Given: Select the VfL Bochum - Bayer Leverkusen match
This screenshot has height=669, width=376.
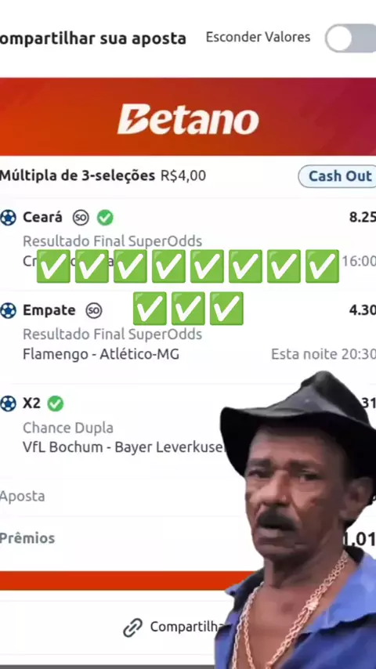Looking at the screenshot, I should (123, 447).
